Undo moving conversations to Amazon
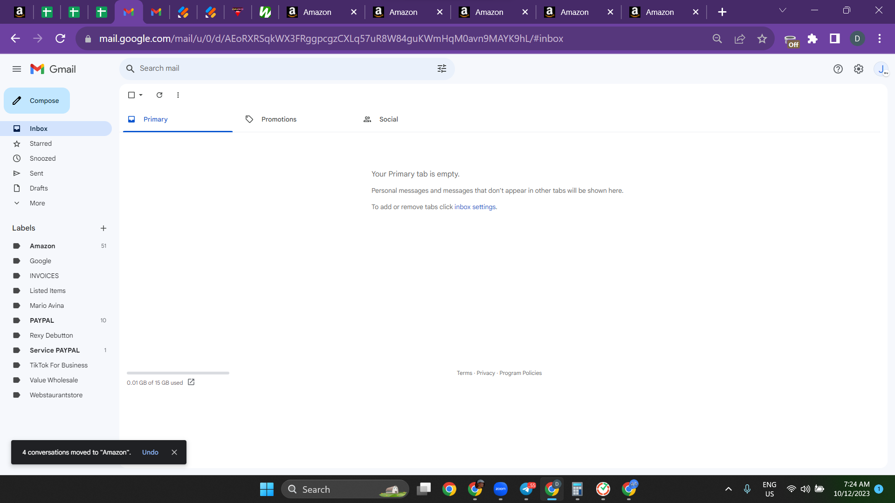The width and height of the screenshot is (895, 503). (150, 452)
